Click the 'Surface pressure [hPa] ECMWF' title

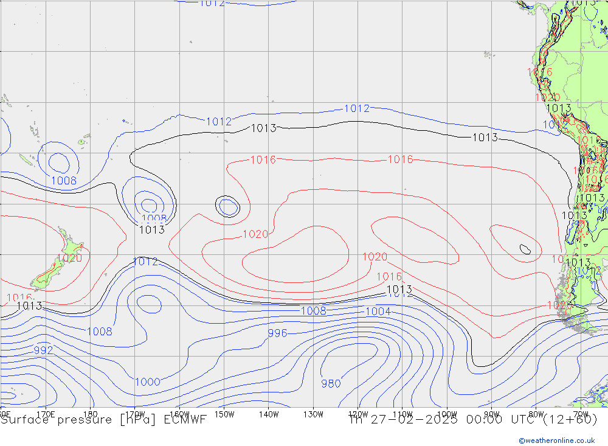(x=103, y=420)
